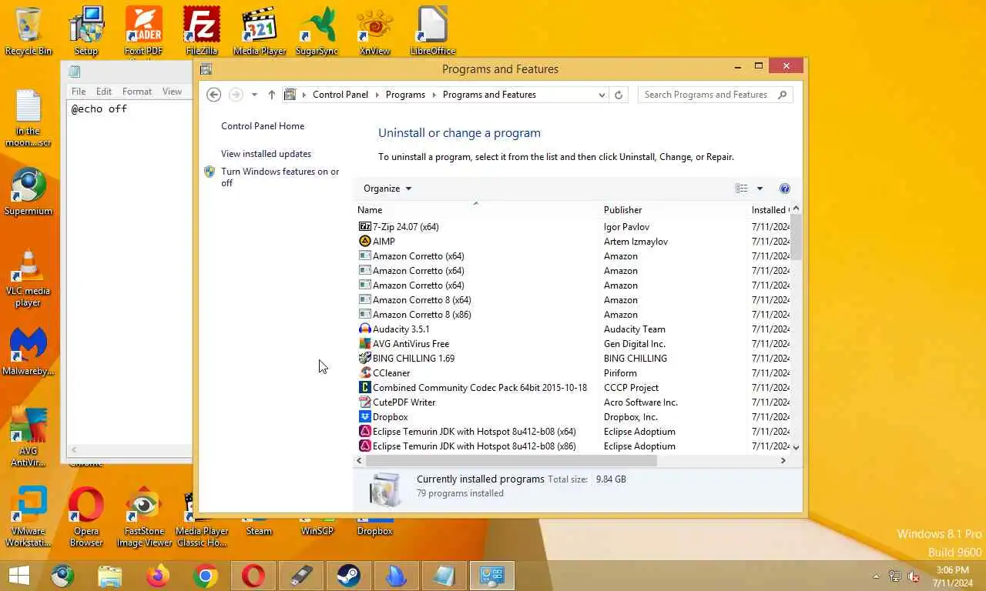Viewport: 986px width, 591px height.
Task: Switch to Opera in the taskbar
Action: [x=253, y=576]
